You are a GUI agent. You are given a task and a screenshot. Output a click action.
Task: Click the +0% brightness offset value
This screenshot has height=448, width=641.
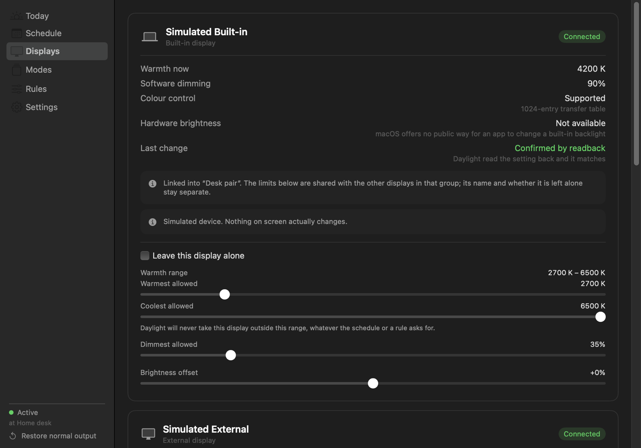(597, 373)
